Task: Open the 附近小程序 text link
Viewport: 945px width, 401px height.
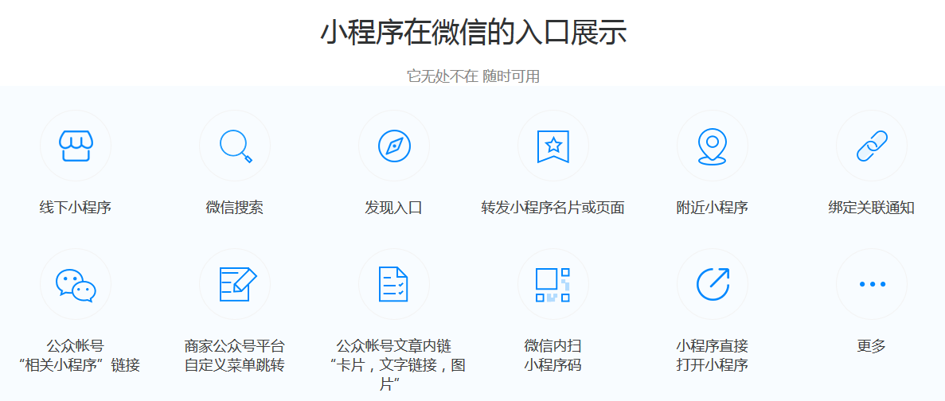Action: [712, 208]
